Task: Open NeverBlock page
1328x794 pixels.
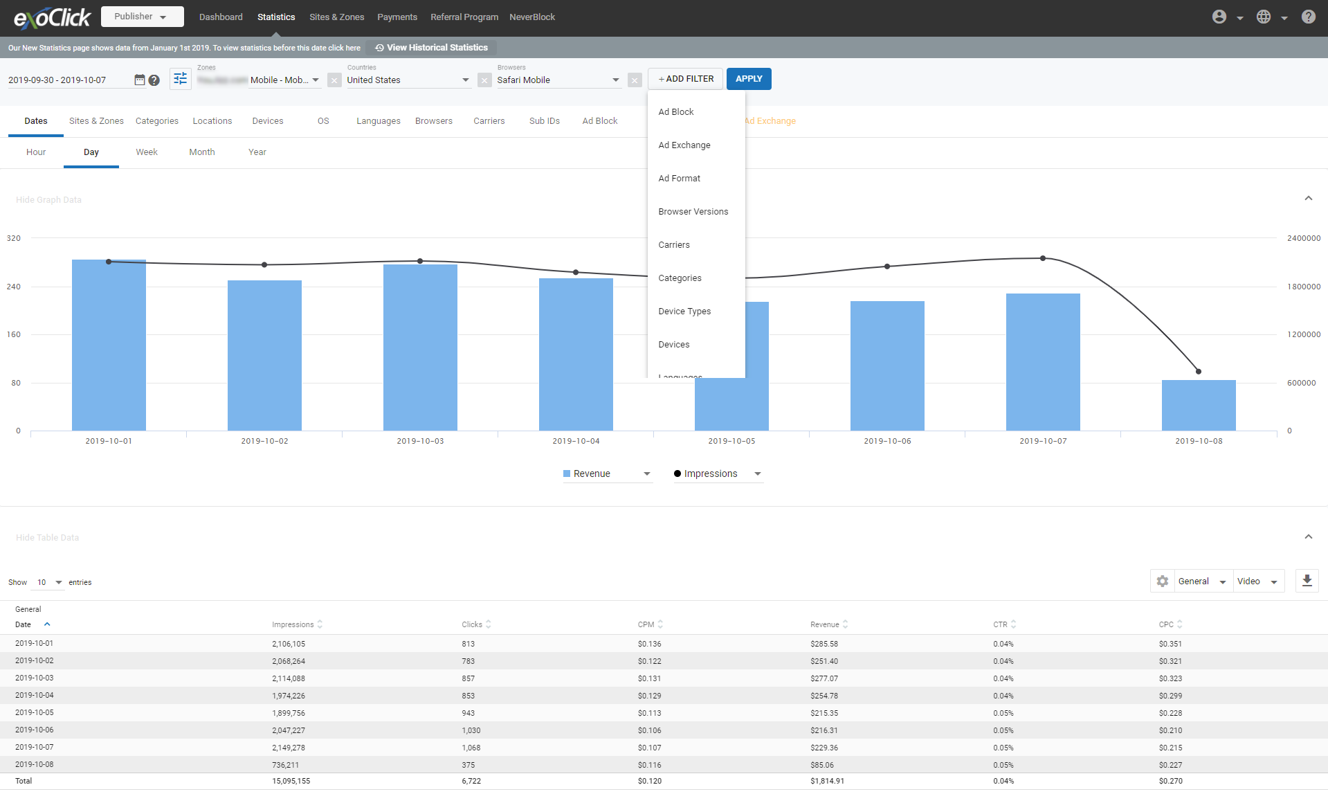Action: (531, 17)
